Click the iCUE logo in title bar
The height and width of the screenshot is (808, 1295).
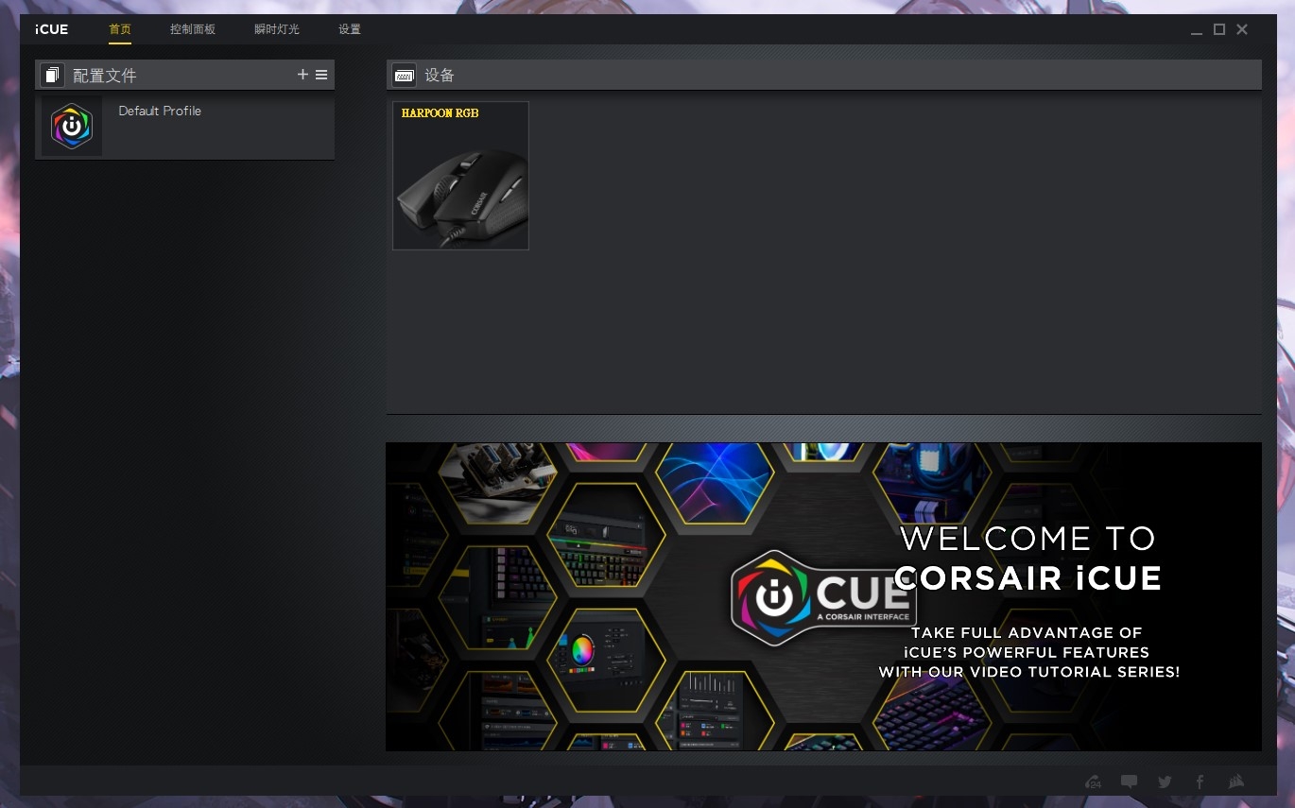[52, 29]
